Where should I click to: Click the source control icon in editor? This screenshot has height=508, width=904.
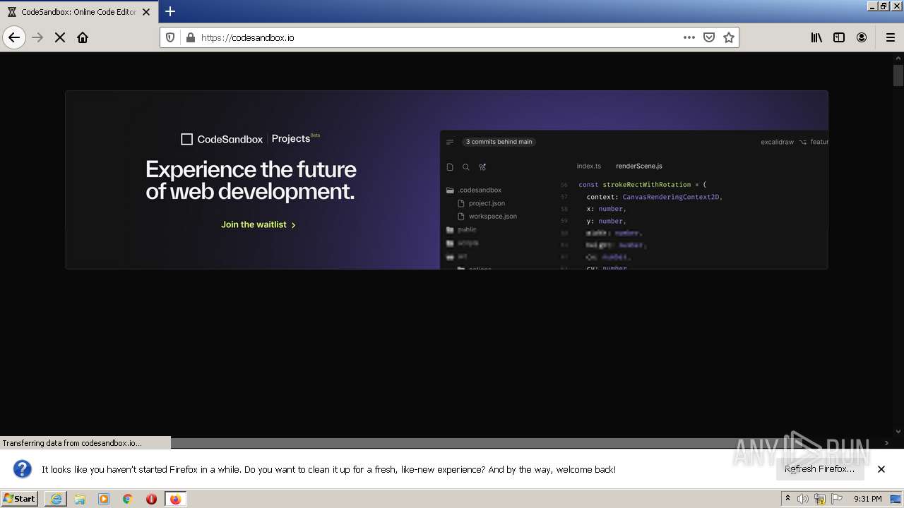[x=482, y=167]
